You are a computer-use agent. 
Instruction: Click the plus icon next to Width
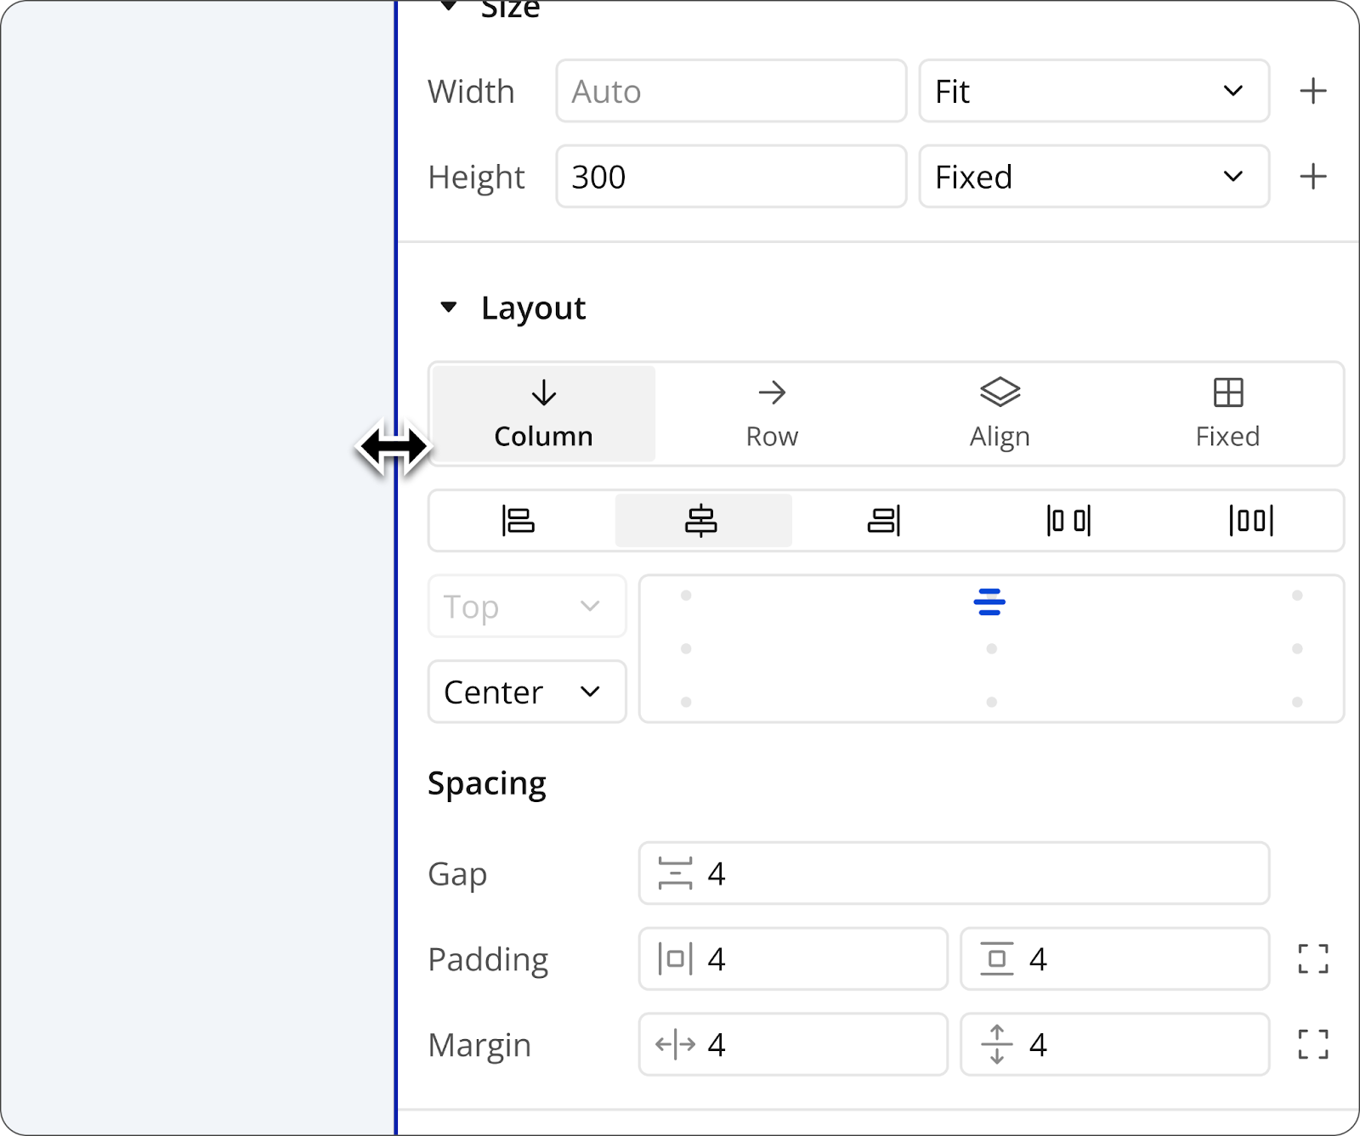tap(1312, 91)
